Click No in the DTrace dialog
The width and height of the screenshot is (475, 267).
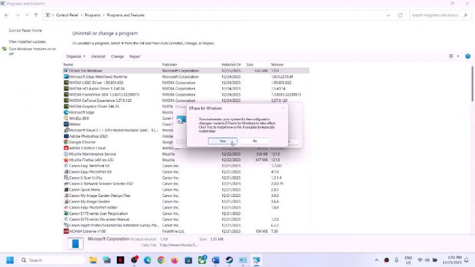click(x=254, y=141)
